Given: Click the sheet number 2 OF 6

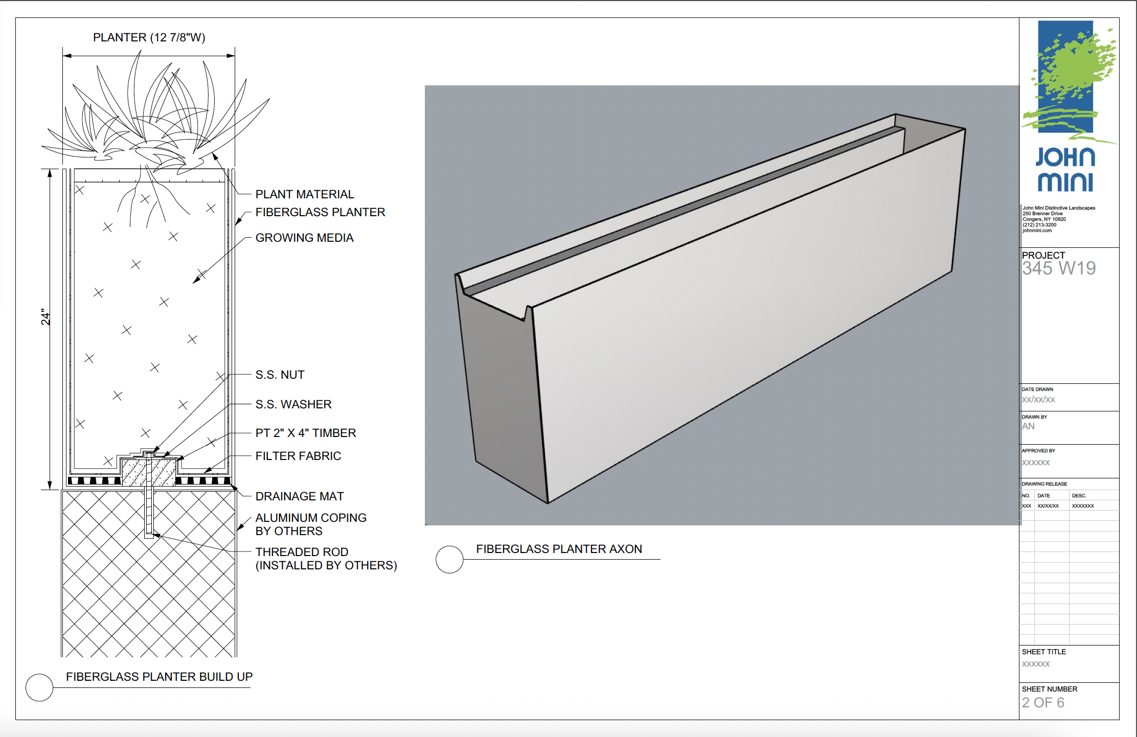Looking at the screenshot, I should (1043, 702).
